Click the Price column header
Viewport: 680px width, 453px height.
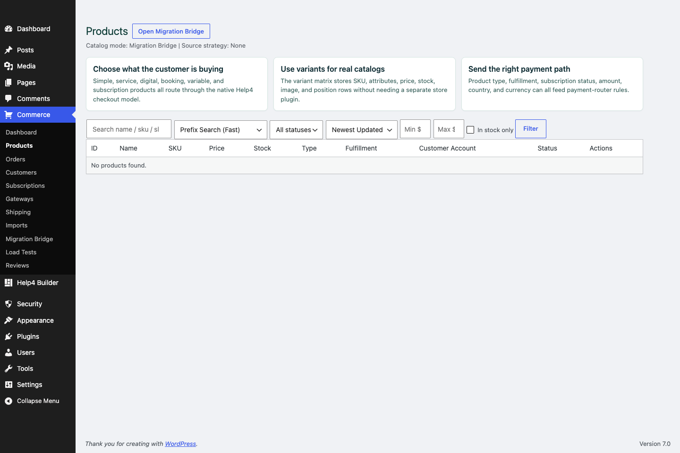point(217,148)
